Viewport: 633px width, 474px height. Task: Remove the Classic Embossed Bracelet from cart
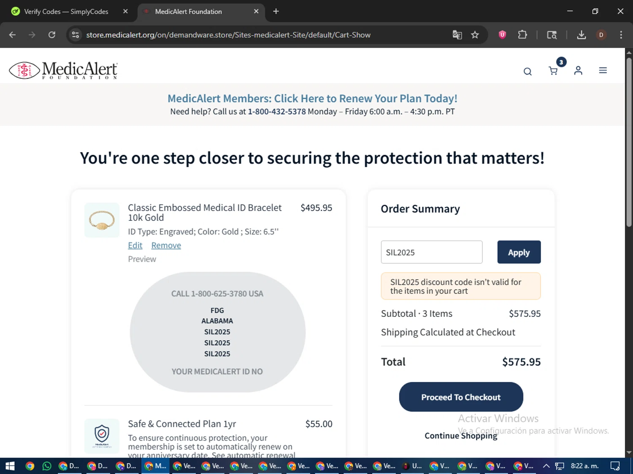(x=166, y=245)
